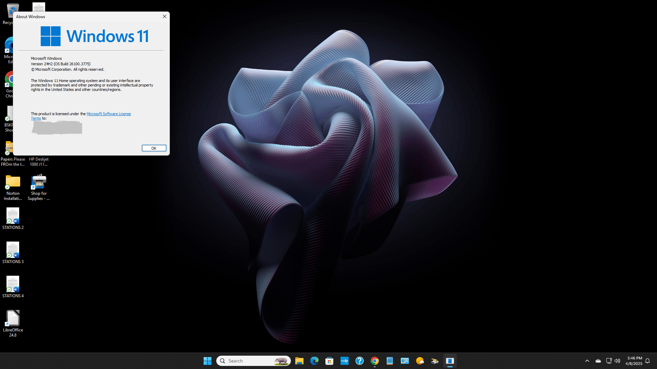
Task: Select the STATIONS 3 Word document
Action: click(13, 253)
